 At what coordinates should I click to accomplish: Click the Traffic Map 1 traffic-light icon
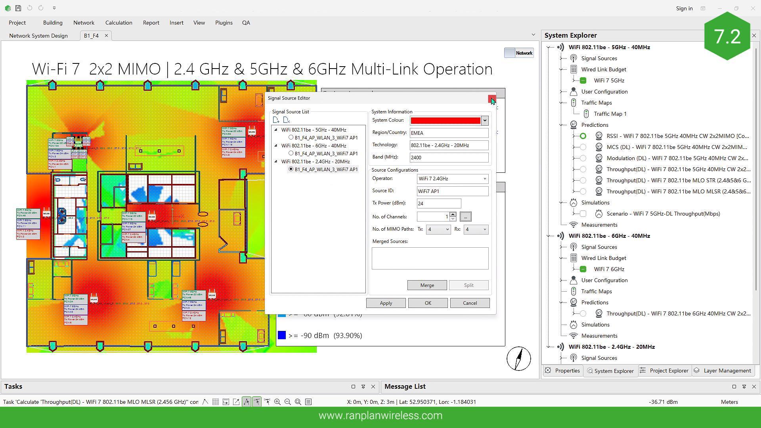click(x=586, y=114)
